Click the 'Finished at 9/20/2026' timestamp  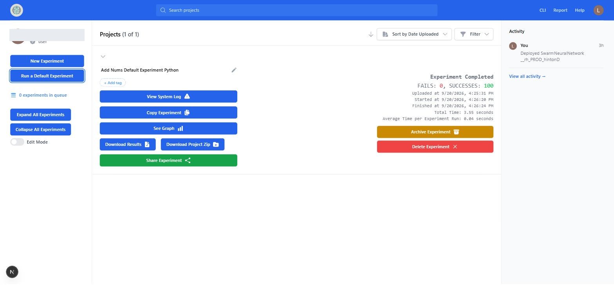coord(453,106)
